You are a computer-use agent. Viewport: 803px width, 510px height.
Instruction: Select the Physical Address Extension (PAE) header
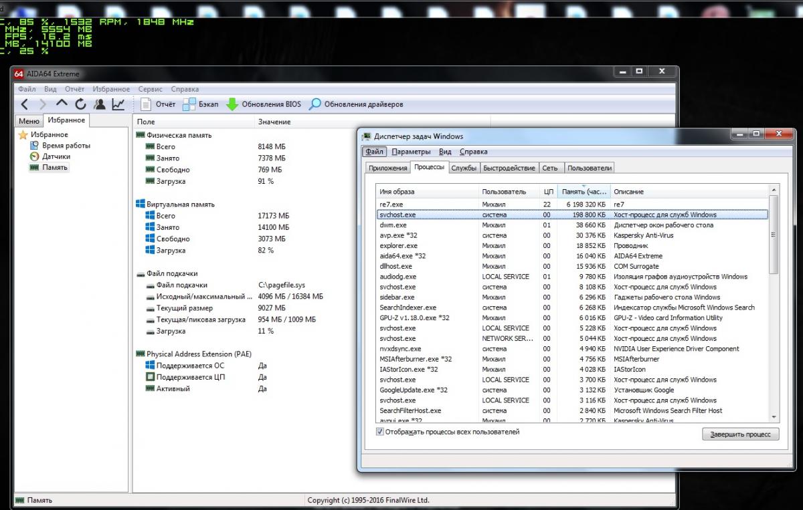point(194,354)
